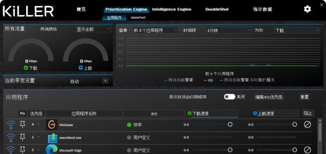Sort by the 类别 column header
The width and height of the screenshot is (326, 154).
click(154, 114)
